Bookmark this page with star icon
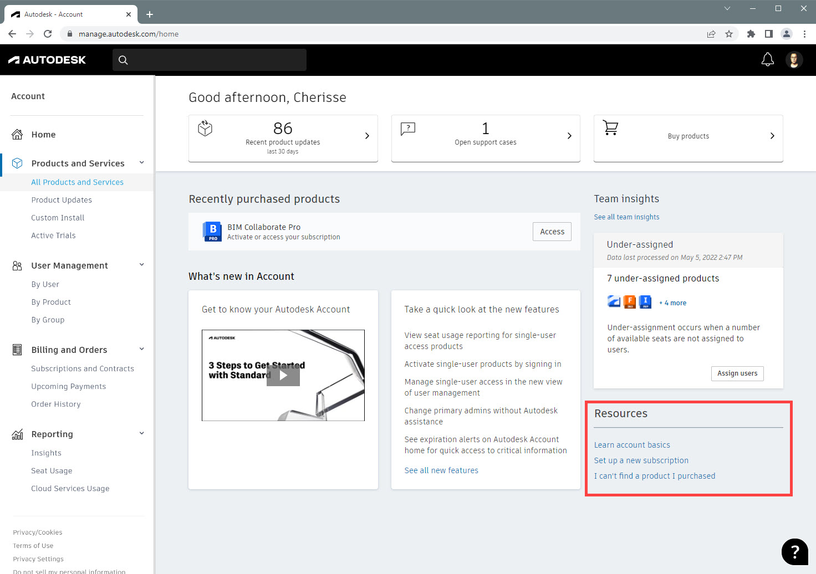 click(729, 34)
